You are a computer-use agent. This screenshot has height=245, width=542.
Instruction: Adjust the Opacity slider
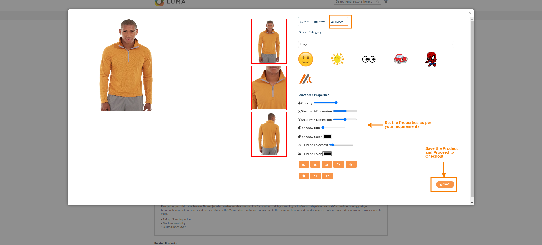tap(325, 103)
